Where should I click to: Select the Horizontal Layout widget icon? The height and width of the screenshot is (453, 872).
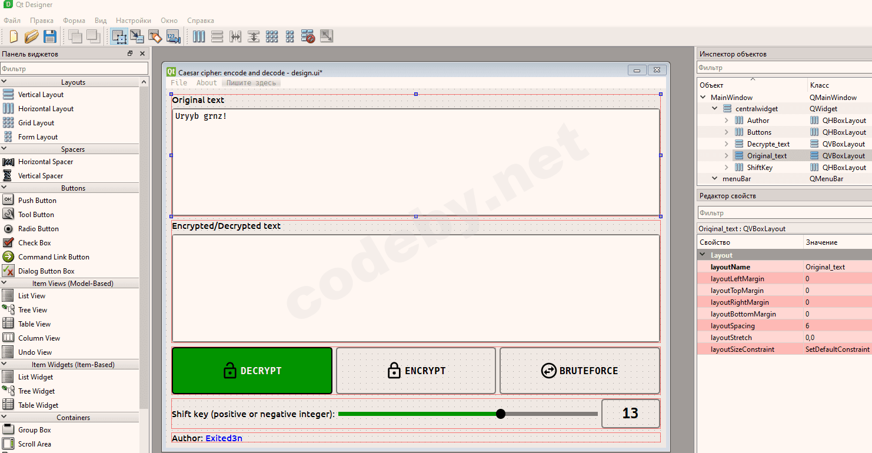8,108
